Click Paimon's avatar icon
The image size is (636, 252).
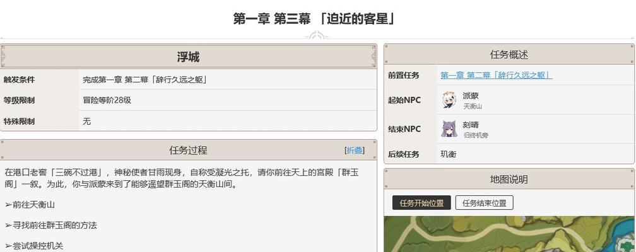(x=449, y=100)
